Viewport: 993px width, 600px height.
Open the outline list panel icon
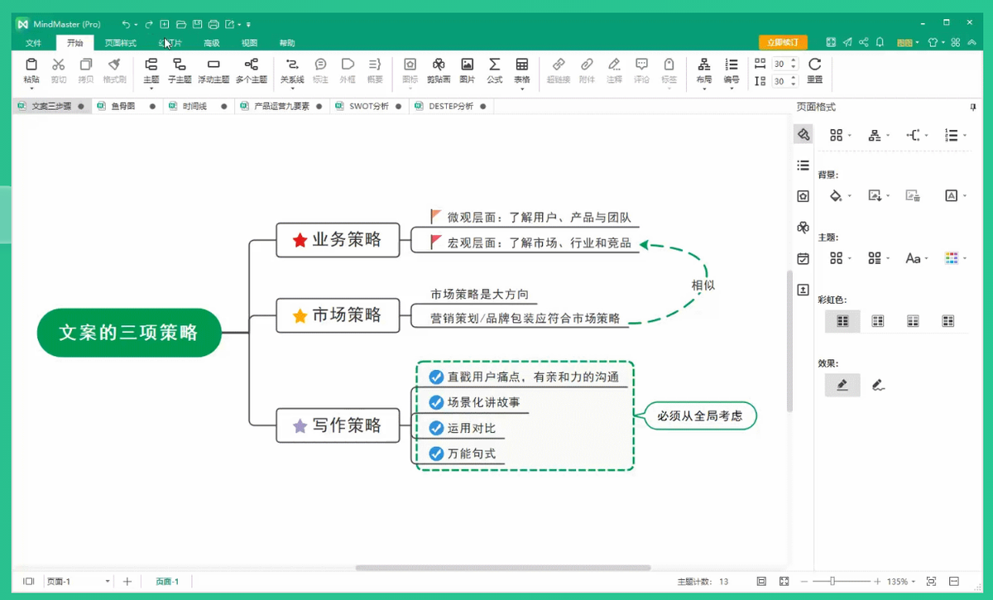pyautogui.click(x=803, y=166)
